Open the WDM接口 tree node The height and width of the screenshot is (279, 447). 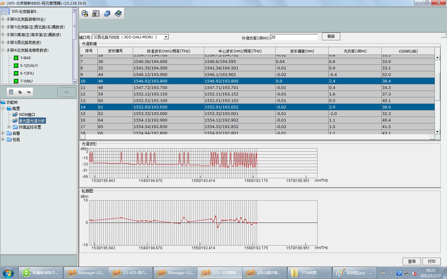(27, 115)
